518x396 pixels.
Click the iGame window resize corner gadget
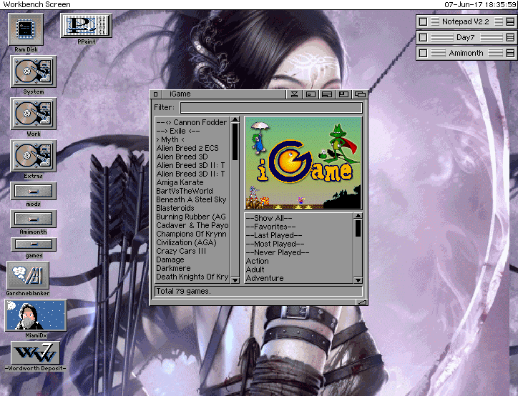362,302
